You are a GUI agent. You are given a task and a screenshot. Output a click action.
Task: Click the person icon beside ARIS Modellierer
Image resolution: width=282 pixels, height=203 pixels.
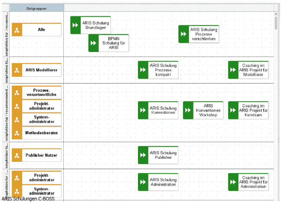(x=17, y=70)
